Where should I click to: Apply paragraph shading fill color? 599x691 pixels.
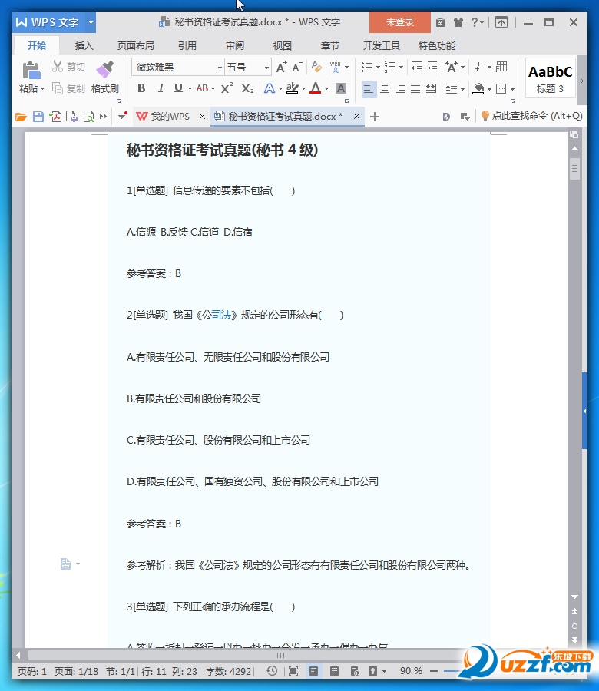point(478,89)
